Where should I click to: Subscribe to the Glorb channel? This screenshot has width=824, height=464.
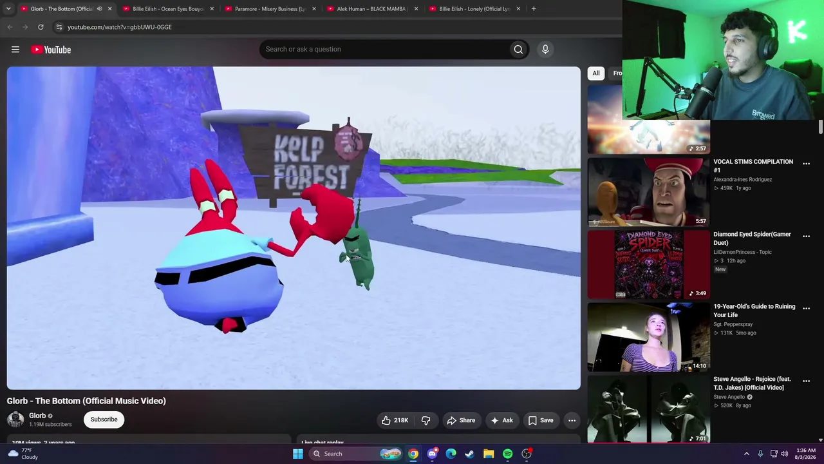pyautogui.click(x=104, y=420)
